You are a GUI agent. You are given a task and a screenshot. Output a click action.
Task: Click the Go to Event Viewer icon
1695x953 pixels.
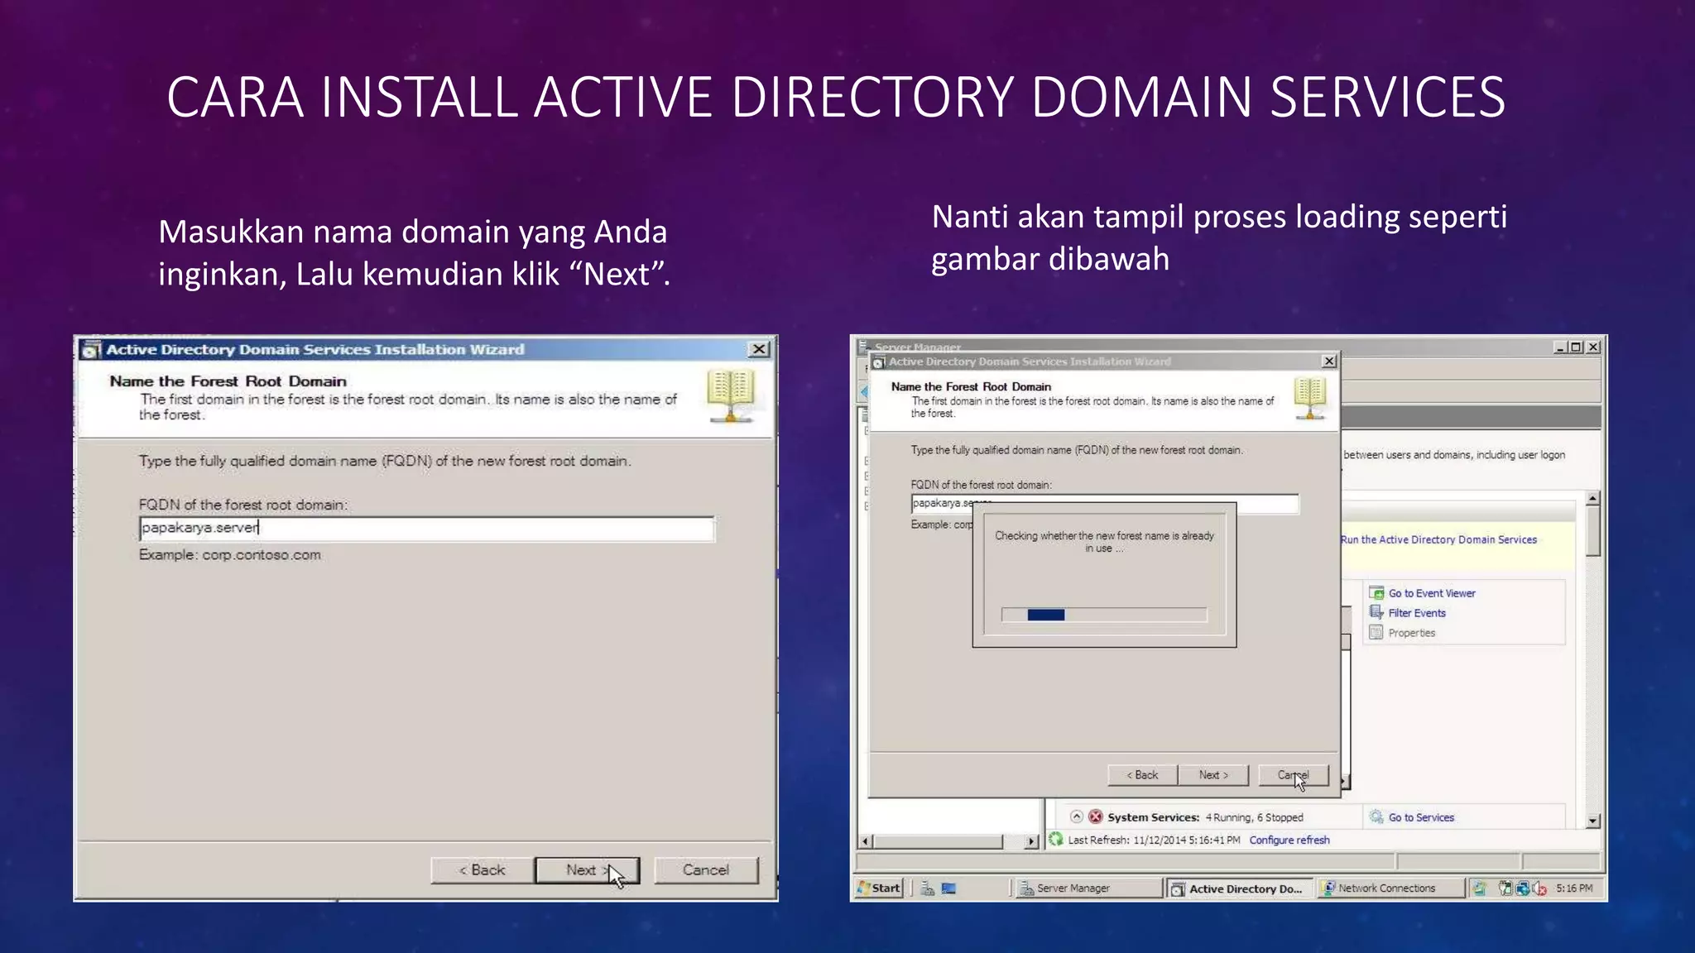click(x=1376, y=593)
